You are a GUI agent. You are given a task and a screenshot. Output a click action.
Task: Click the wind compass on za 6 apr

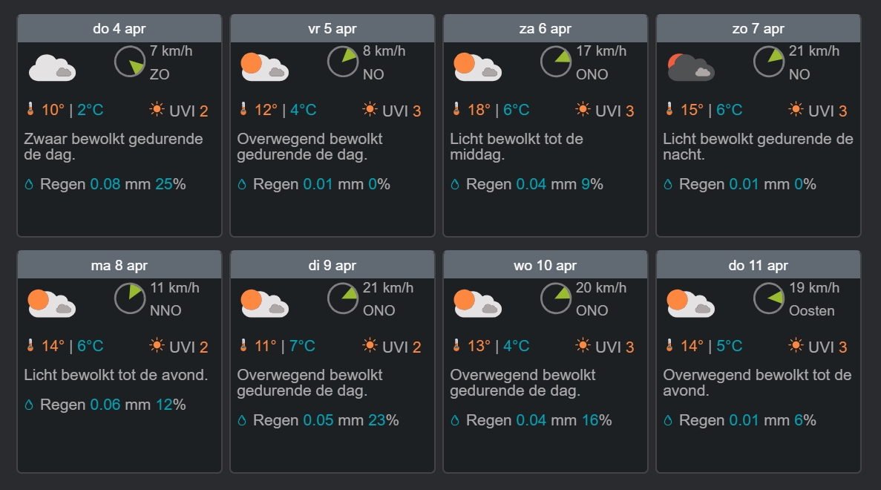(x=556, y=62)
